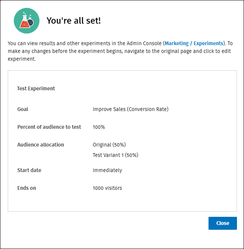The height and width of the screenshot is (249, 244).
Task: Select the 100% audience value
Action: (x=99, y=127)
